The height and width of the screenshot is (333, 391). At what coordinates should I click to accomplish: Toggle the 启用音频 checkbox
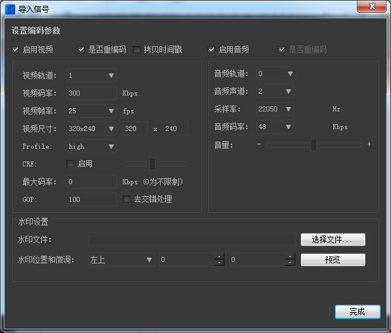[212, 49]
